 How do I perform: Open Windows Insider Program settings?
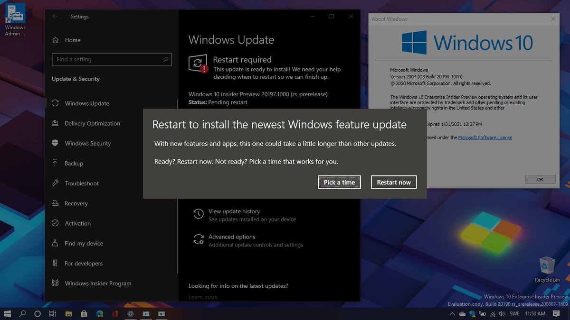pos(112,283)
